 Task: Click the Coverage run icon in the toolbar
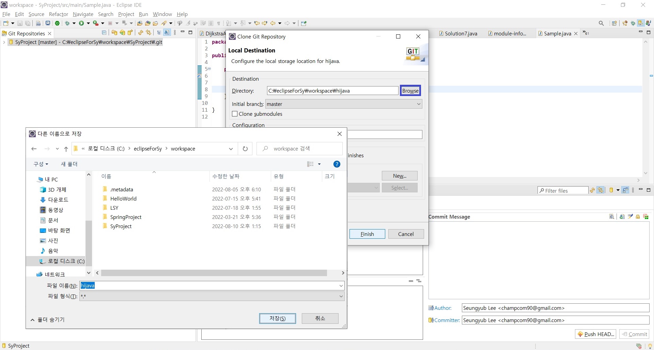(96, 23)
